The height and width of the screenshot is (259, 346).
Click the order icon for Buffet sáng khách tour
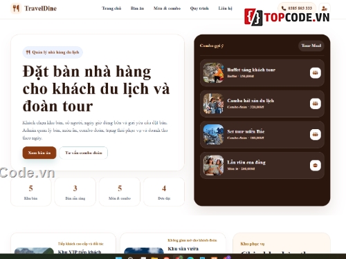click(316, 73)
